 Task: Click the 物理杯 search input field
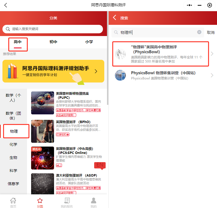(158, 32)
